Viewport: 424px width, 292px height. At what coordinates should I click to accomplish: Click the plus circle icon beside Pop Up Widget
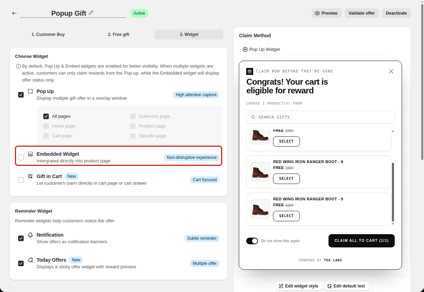[245, 49]
